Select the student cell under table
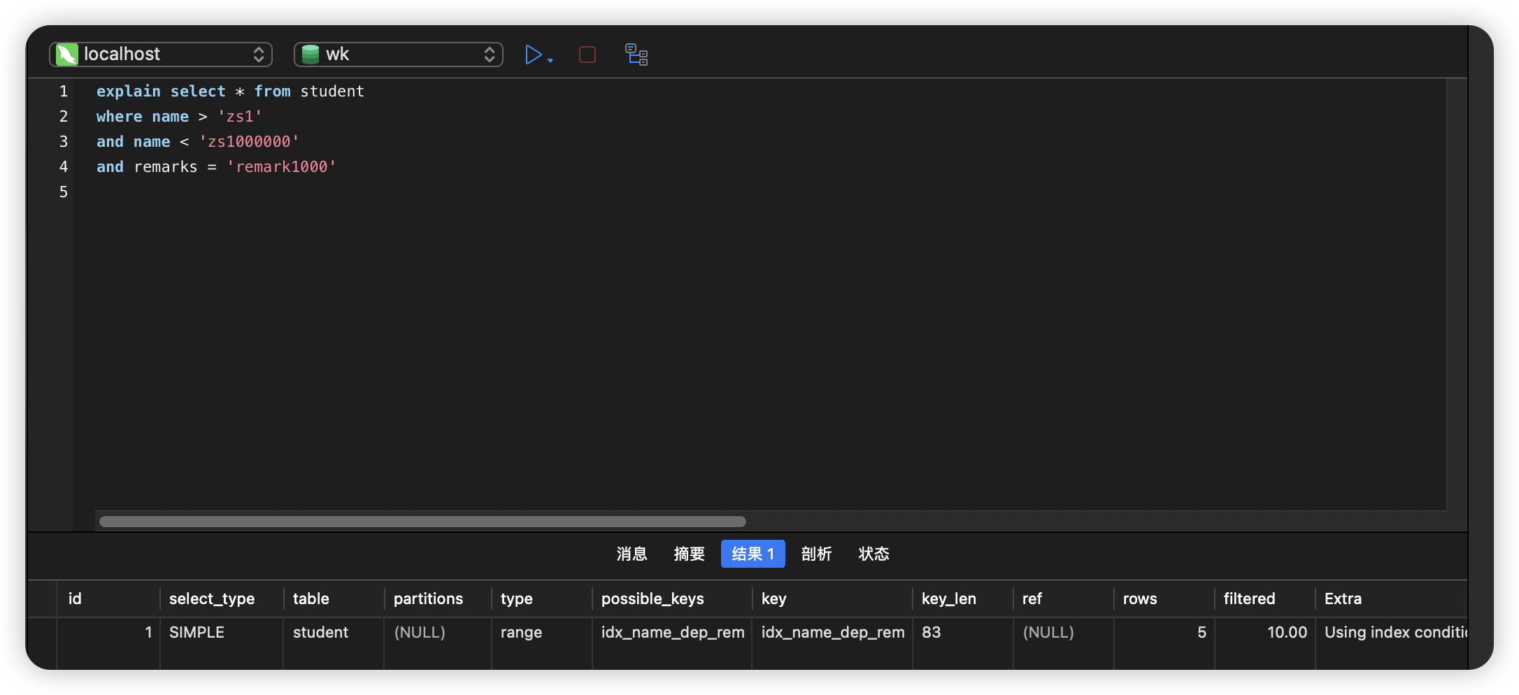1519x695 pixels. 334,632
